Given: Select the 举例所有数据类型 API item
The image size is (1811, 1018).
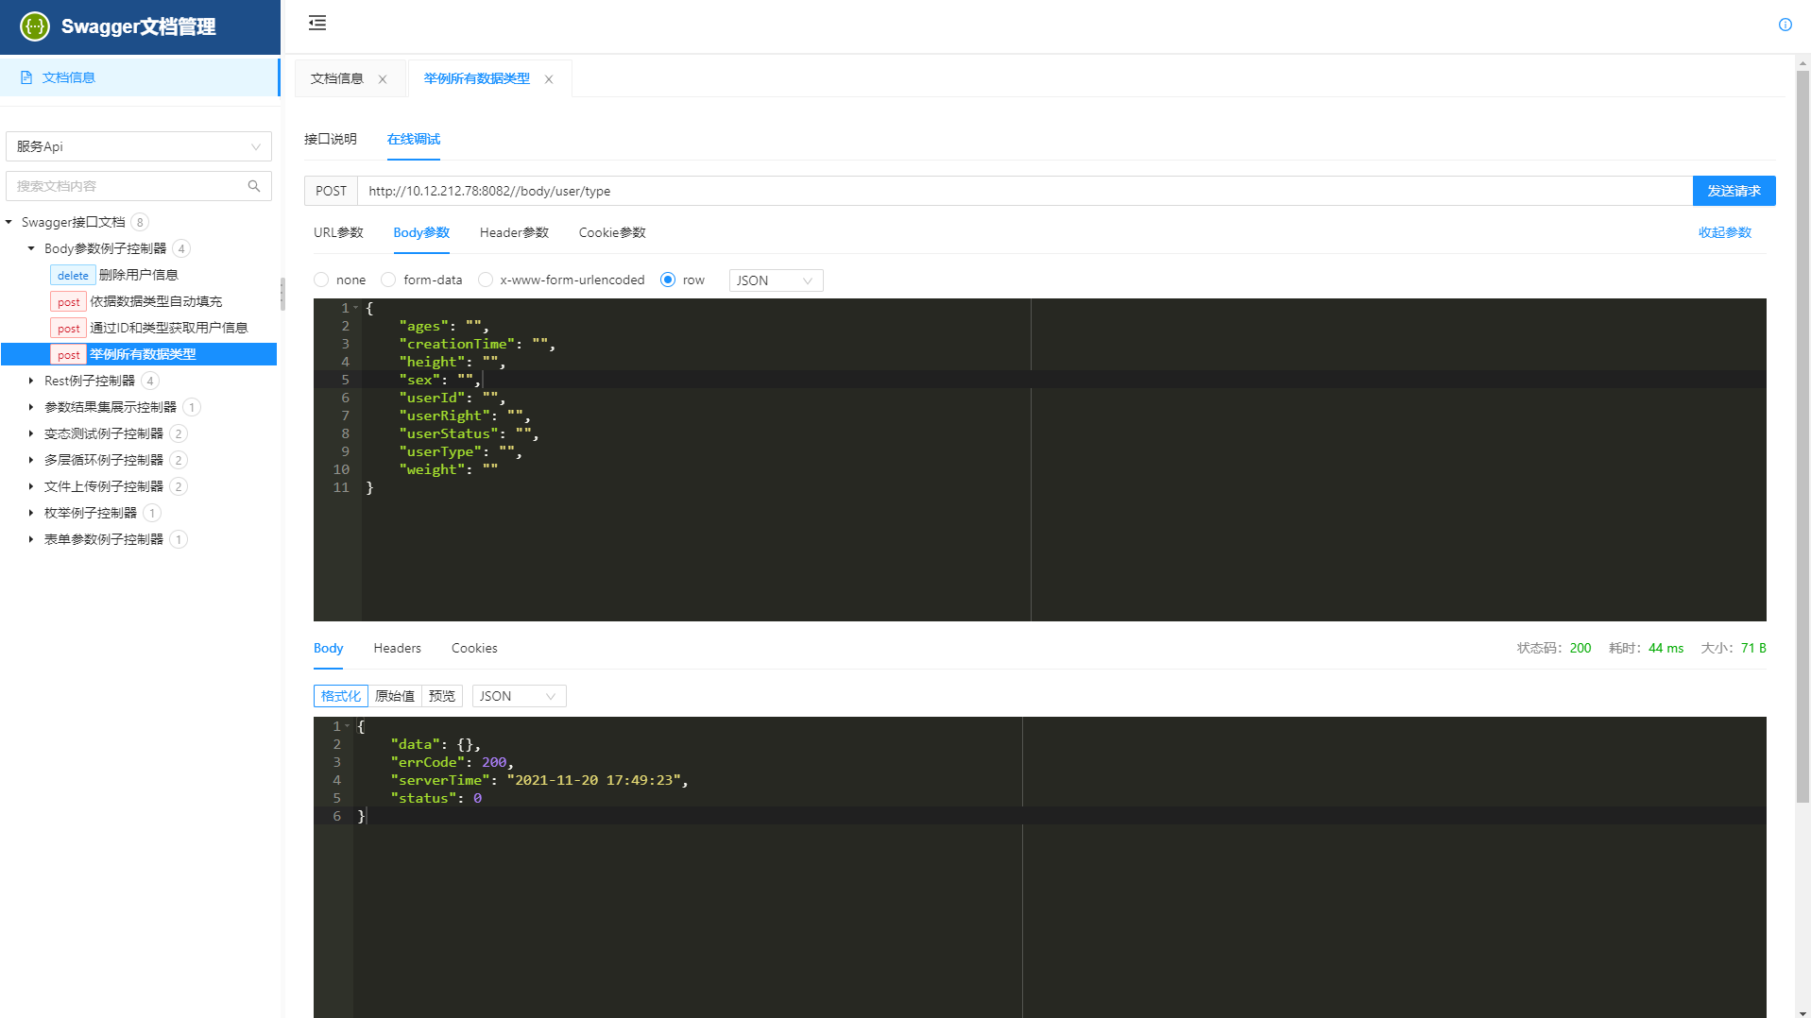Looking at the screenshot, I should click(x=139, y=354).
